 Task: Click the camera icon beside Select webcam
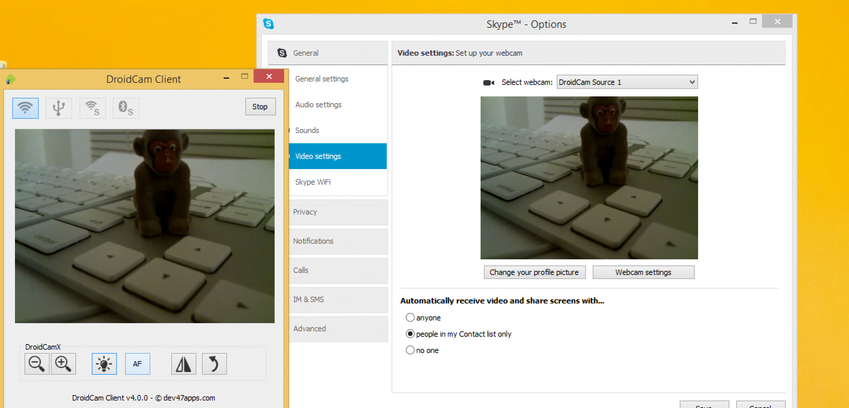[x=488, y=82]
